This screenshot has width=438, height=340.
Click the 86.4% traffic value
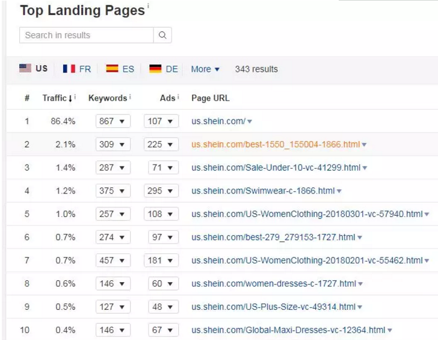tap(63, 121)
